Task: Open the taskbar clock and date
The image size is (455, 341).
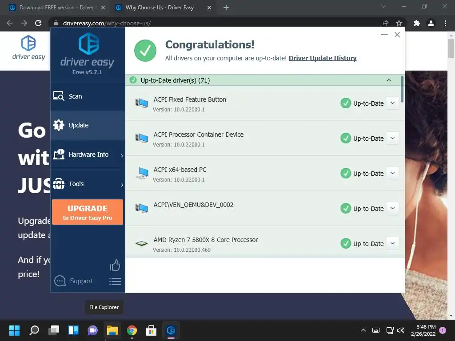Action: [423, 330]
